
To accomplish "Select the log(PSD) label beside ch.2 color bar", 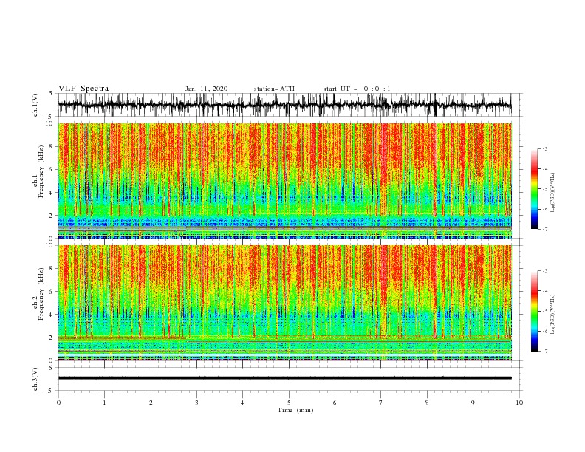I will click(552, 315).
